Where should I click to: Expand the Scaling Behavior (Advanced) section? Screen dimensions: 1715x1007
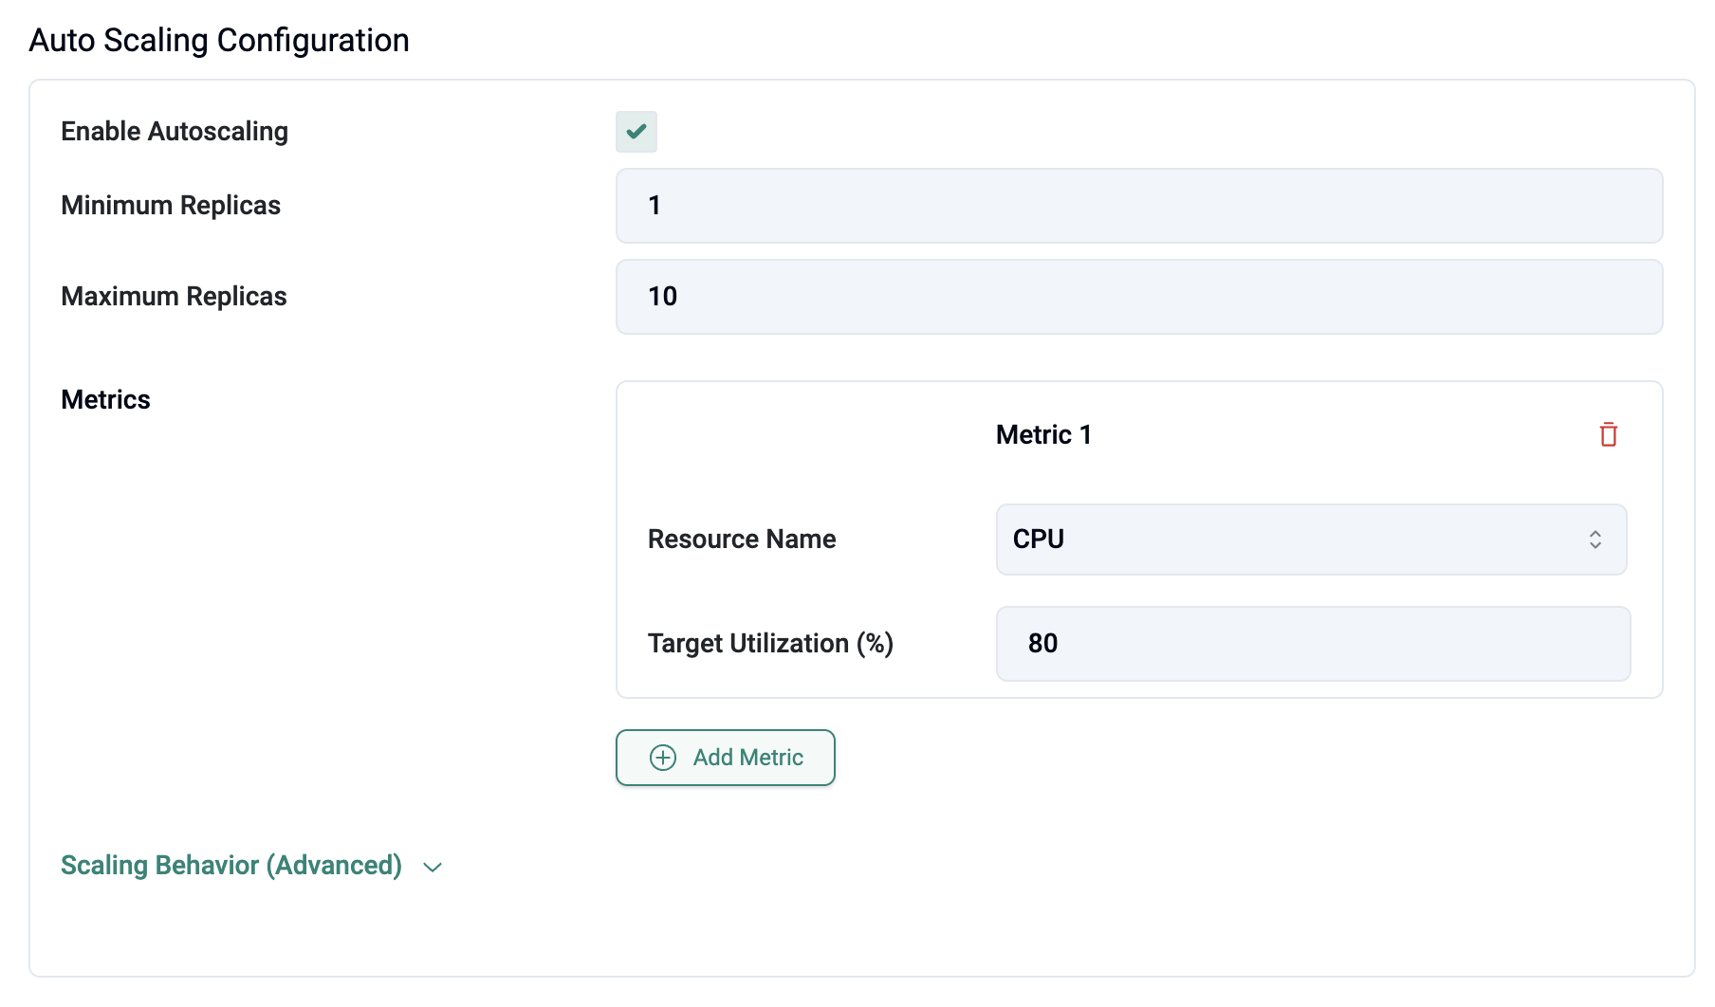[231, 866]
